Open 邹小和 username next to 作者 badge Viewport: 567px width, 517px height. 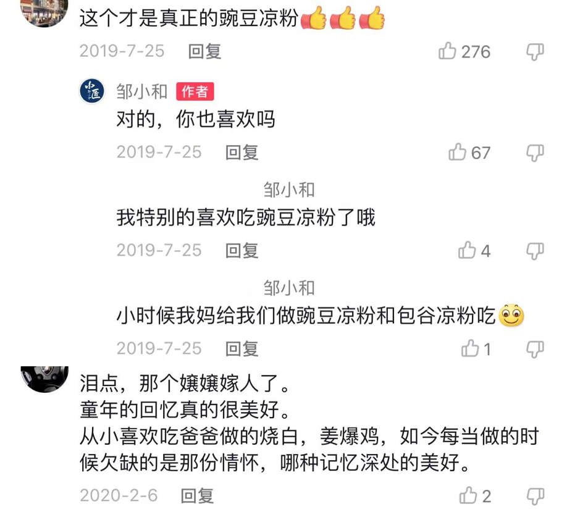click(142, 91)
